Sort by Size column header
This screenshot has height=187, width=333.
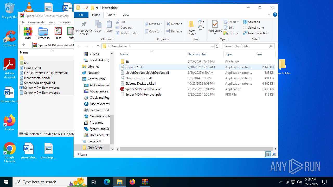265,54
